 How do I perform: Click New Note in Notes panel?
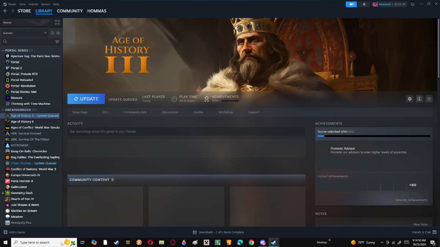coord(421,224)
